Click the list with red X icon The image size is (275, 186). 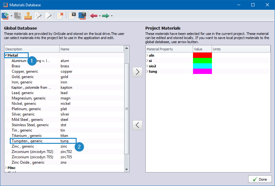point(60,16)
